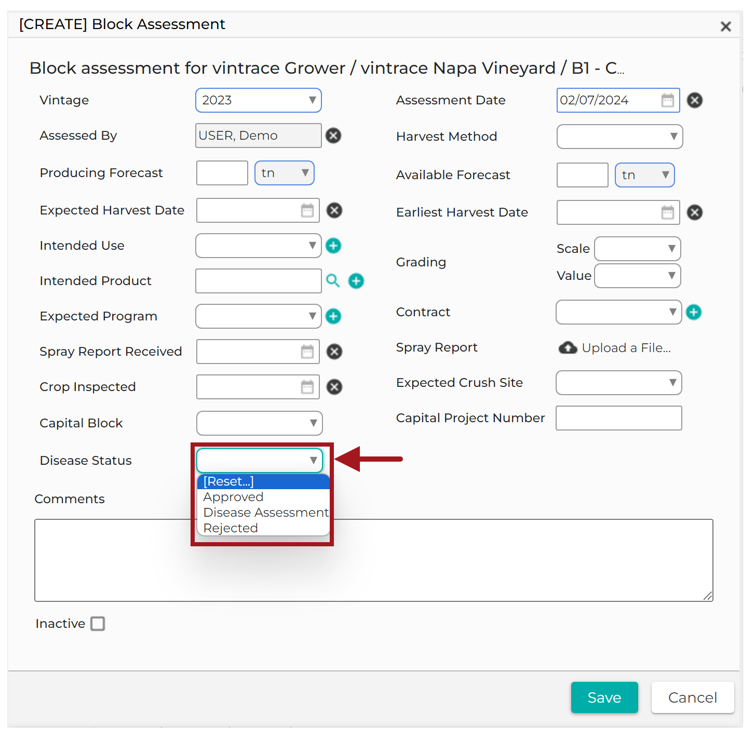755x740 pixels.
Task: Open the Capital Block dropdown
Action: 260,423
